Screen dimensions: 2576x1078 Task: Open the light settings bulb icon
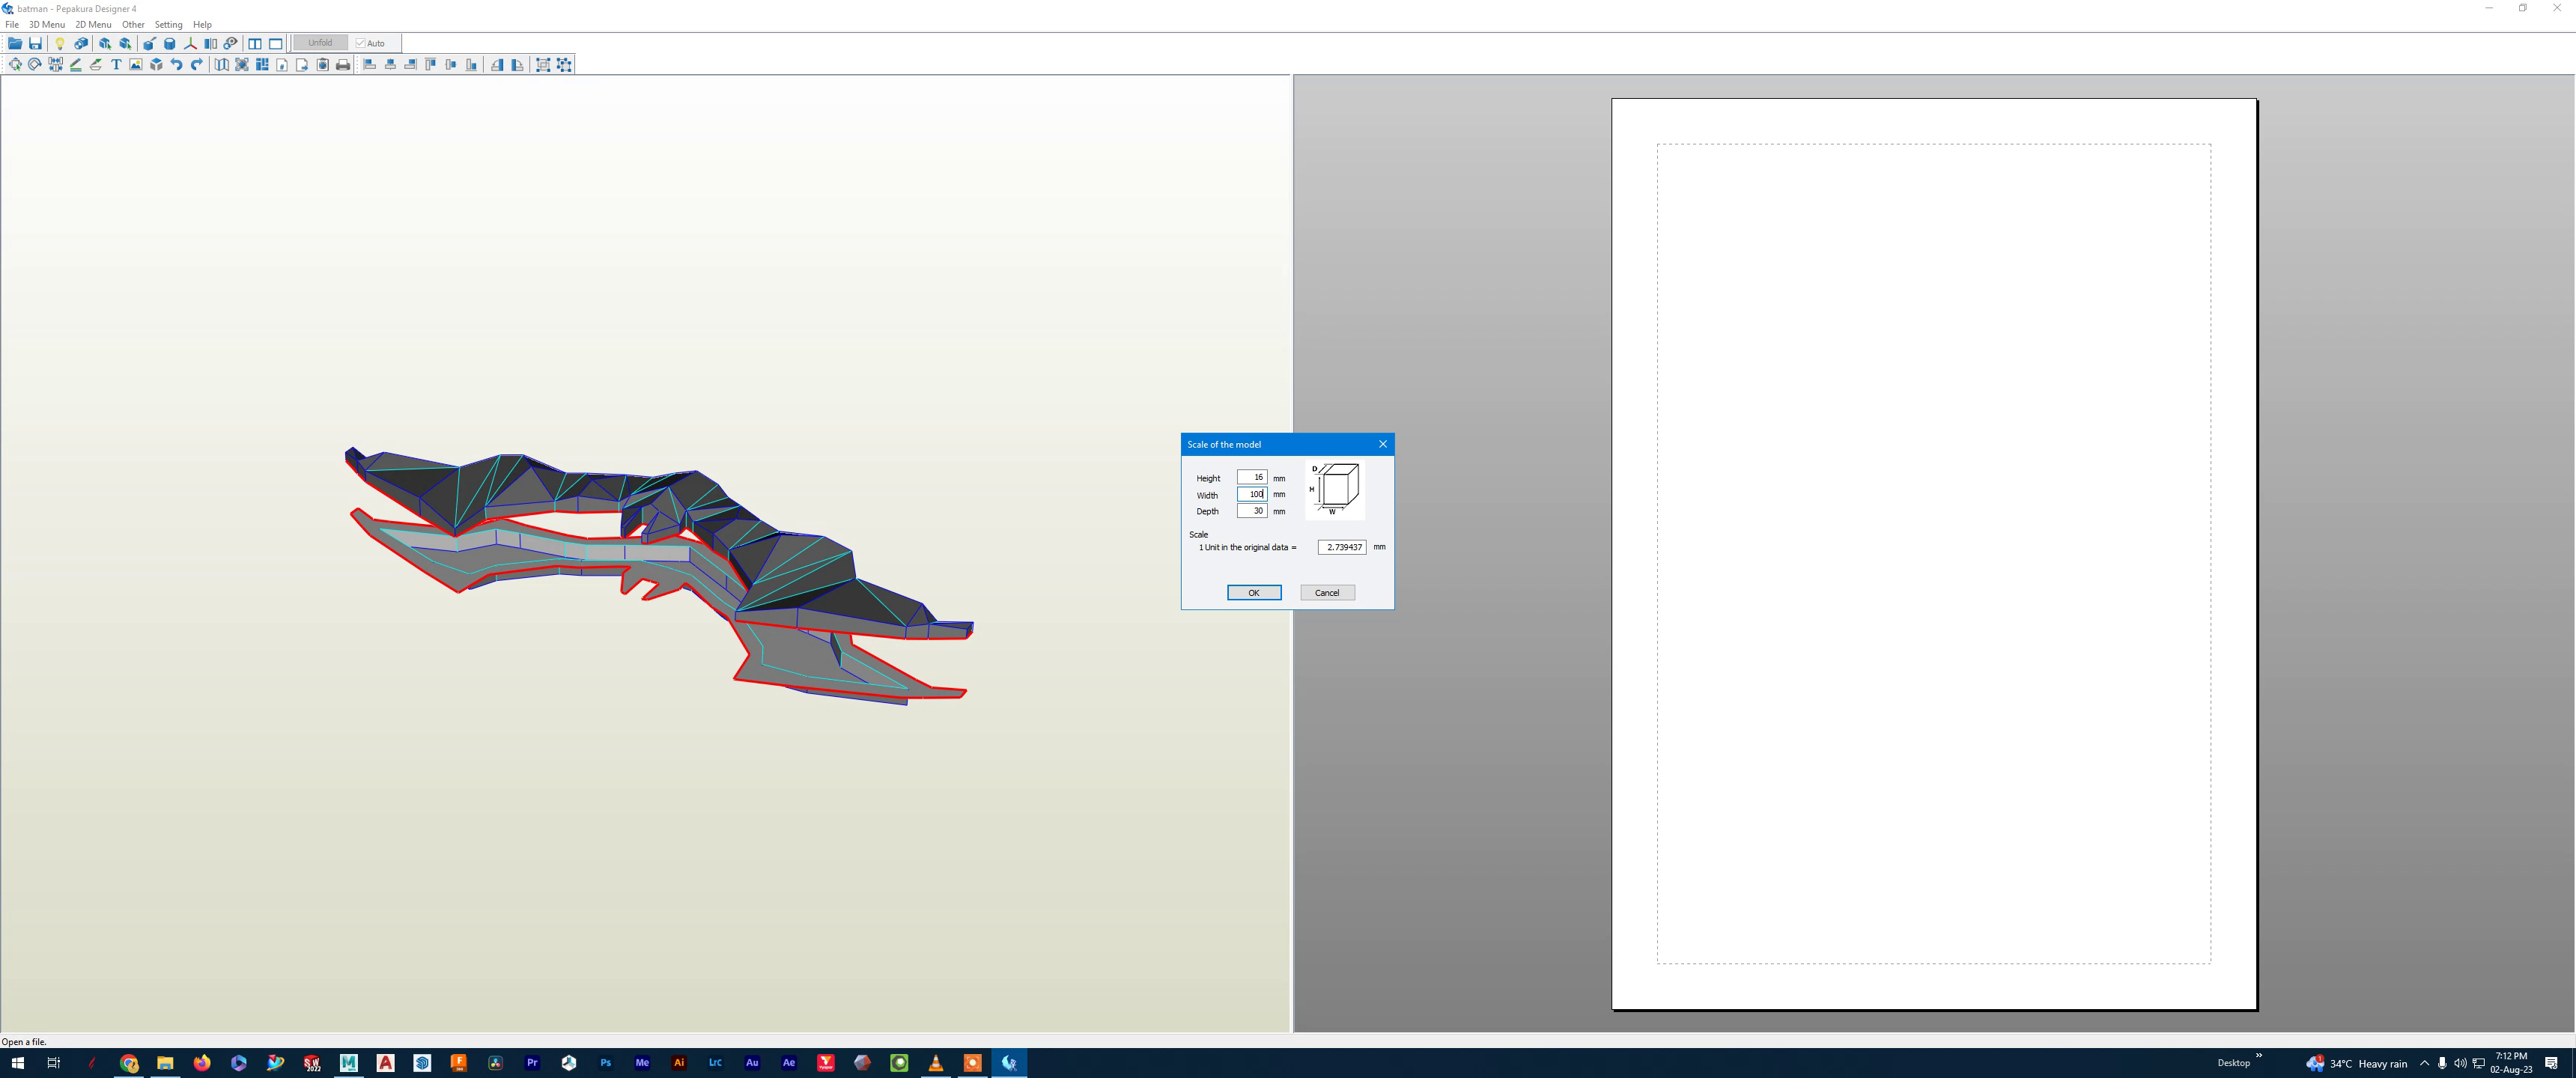click(x=60, y=43)
